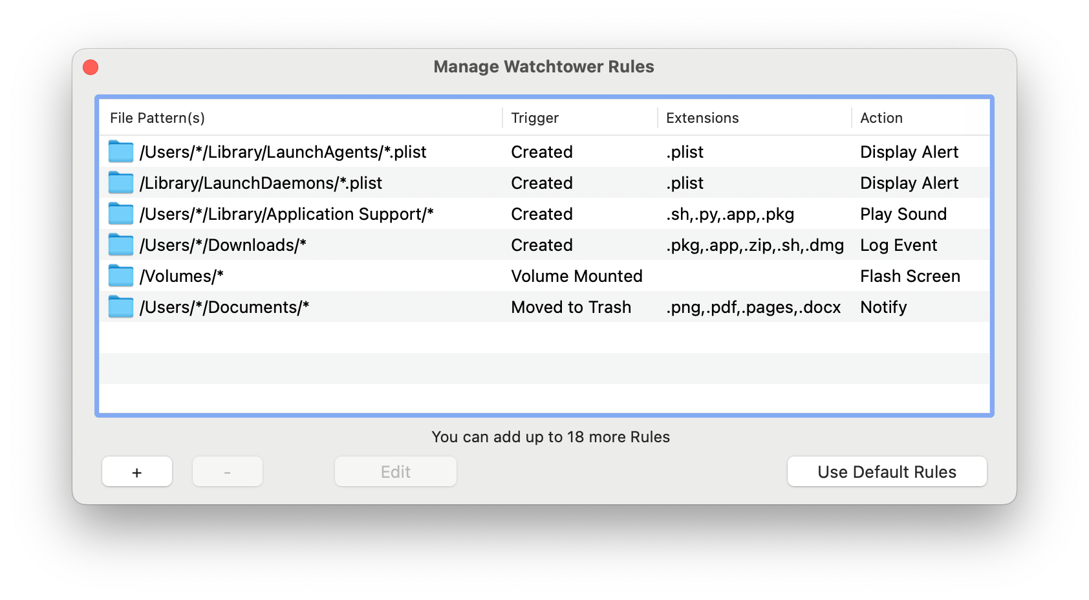
Task: Sort by File Pattern(s) column header
Action: (157, 118)
